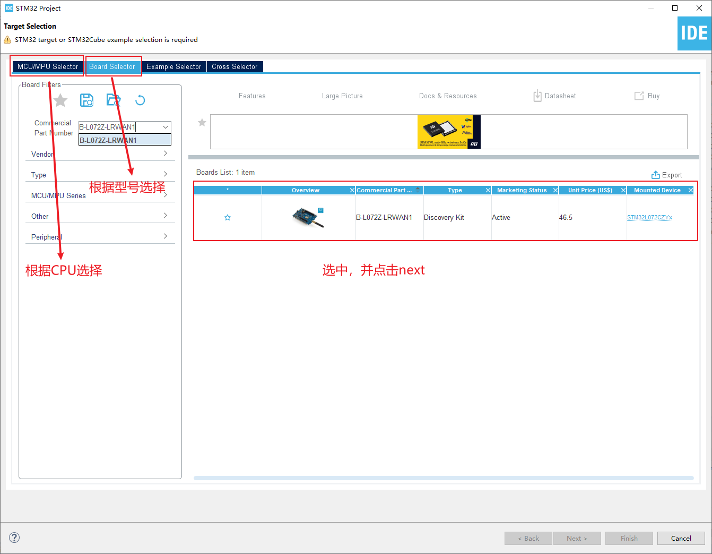Expand the Type filter section
This screenshot has height=554, width=712.
(x=100, y=175)
